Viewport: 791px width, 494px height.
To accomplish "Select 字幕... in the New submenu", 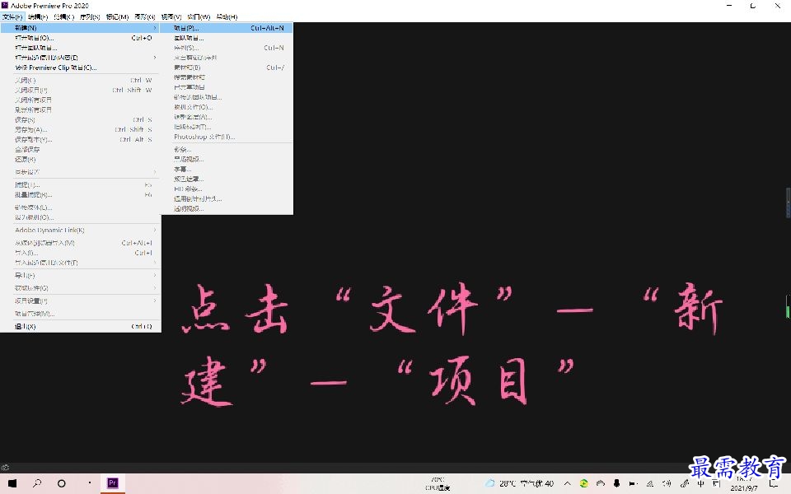I will click(x=227, y=169).
